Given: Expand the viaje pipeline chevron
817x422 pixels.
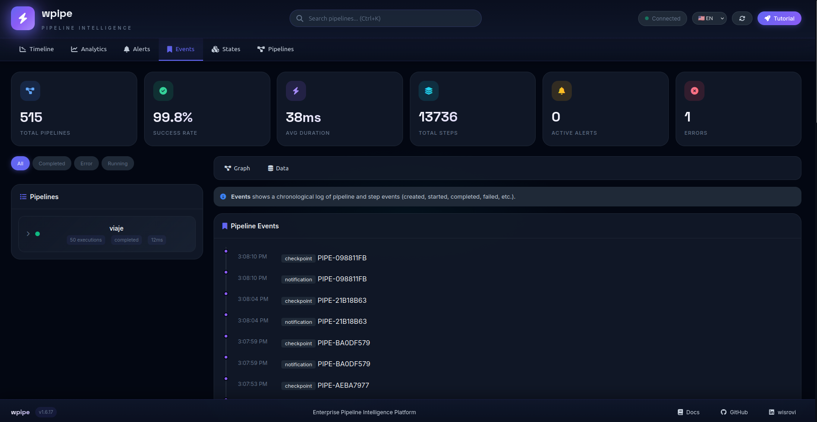Looking at the screenshot, I should tap(28, 234).
